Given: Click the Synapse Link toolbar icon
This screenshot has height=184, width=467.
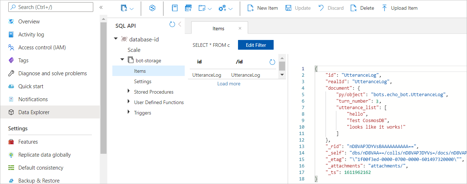Looking at the screenshot, I should tap(152, 8).
